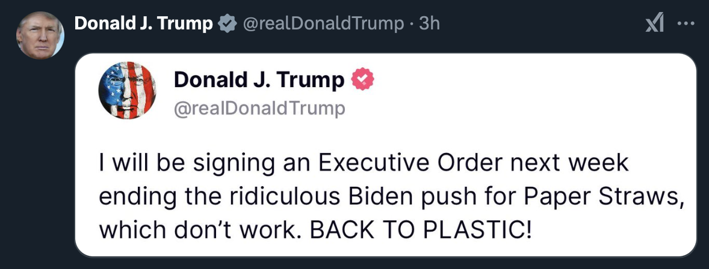
Task: Open the embedded white post image
Action: click(x=386, y=155)
